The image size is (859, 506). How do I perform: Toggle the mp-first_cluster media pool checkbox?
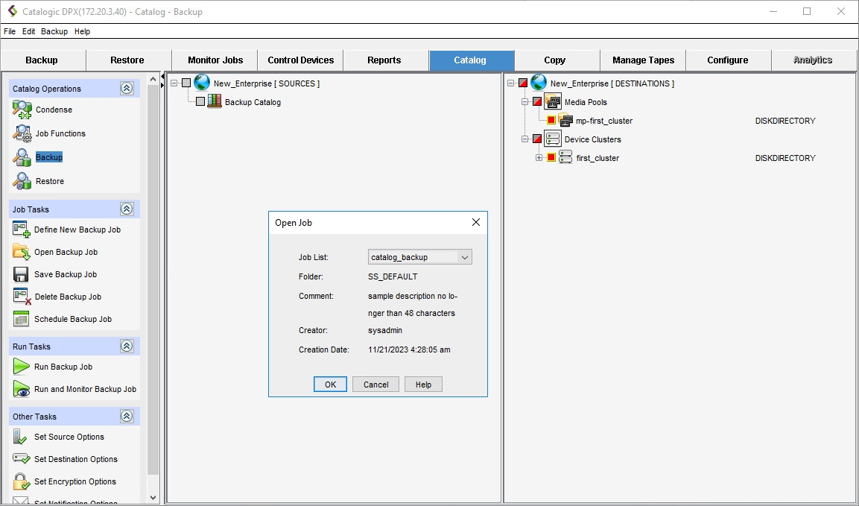[551, 121]
